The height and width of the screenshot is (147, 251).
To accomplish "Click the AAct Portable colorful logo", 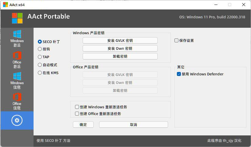I will 17,18.
